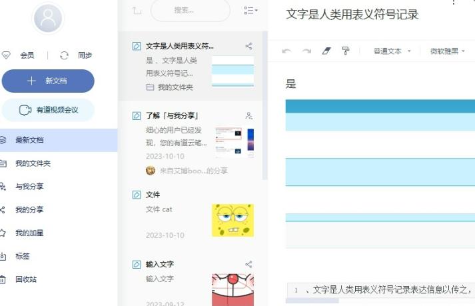The width and height of the screenshot is (475, 306).
Task: Click the redo arrow in editor toolbar
Action: tap(306, 51)
